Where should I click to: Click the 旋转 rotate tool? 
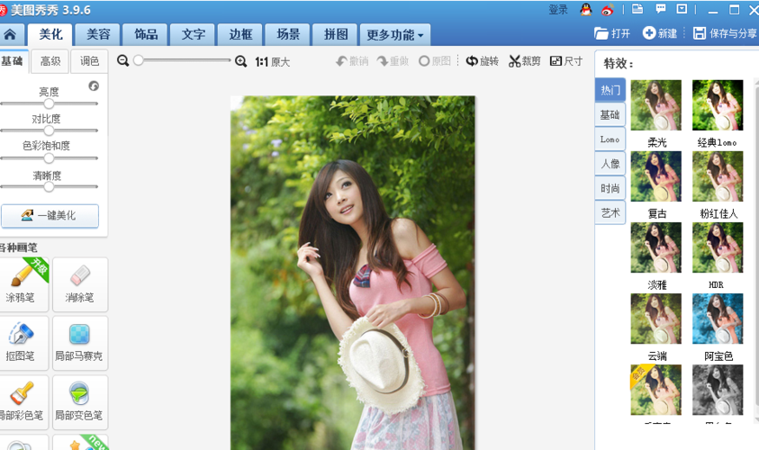(482, 61)
